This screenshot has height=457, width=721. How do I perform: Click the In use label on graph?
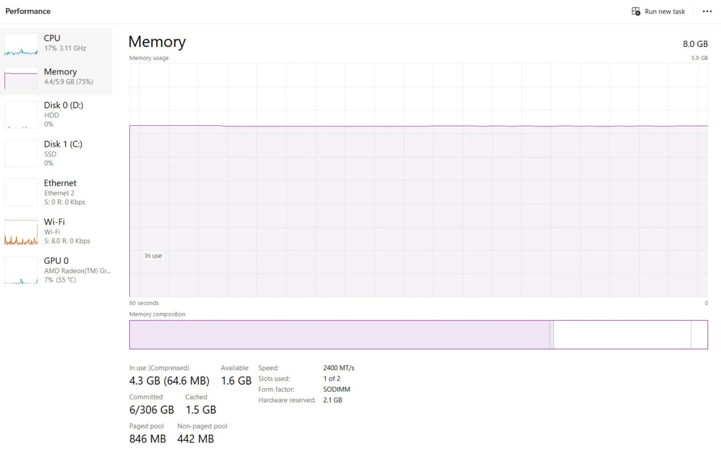pyautogui.click(x=153, y=256)
